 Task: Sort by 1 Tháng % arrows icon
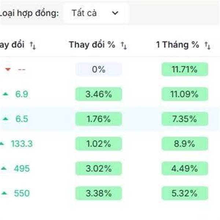coord(208,45)
